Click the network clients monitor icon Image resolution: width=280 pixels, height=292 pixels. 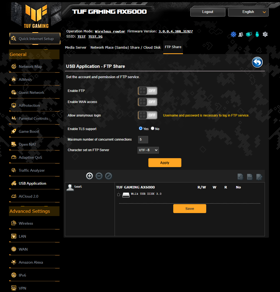pyautogui.click(x=249, y=34)
